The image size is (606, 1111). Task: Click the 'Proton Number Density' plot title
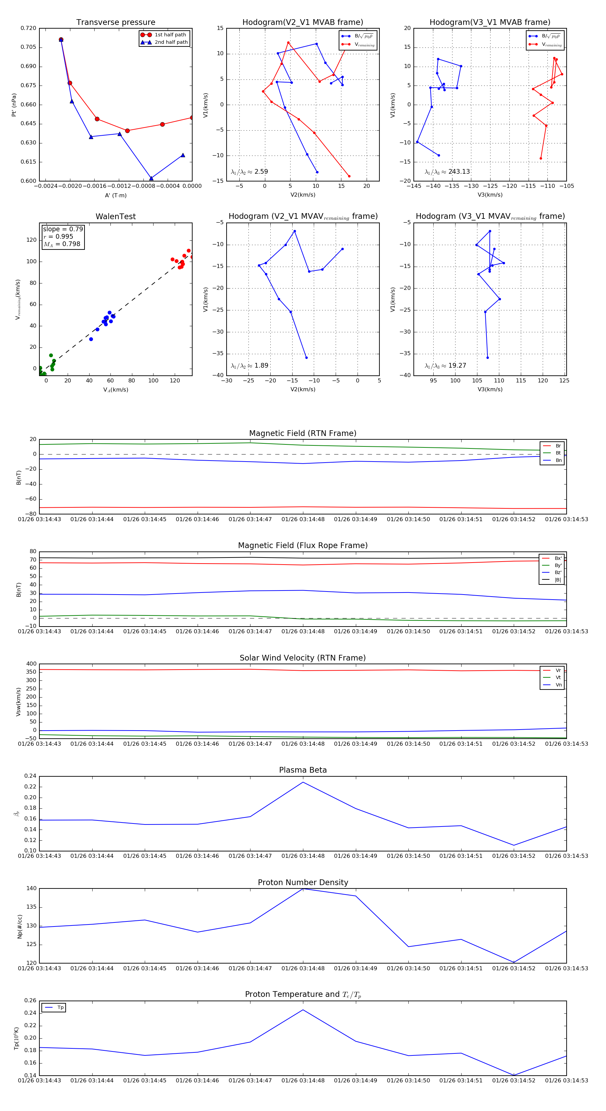pyautogui.click(x=303, y=882)
